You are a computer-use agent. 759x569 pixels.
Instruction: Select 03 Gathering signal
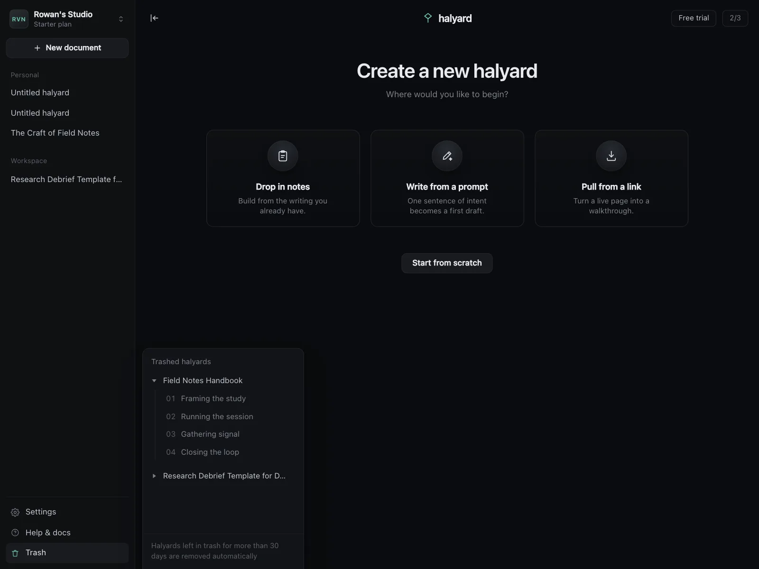point(203,434)
